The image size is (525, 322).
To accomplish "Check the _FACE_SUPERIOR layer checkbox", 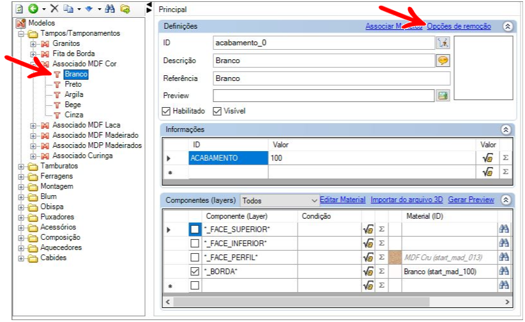I will click(x=195, y=230).
